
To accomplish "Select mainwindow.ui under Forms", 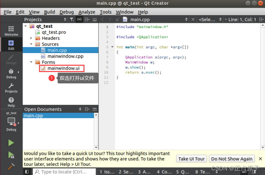I will tap(63, 68).
